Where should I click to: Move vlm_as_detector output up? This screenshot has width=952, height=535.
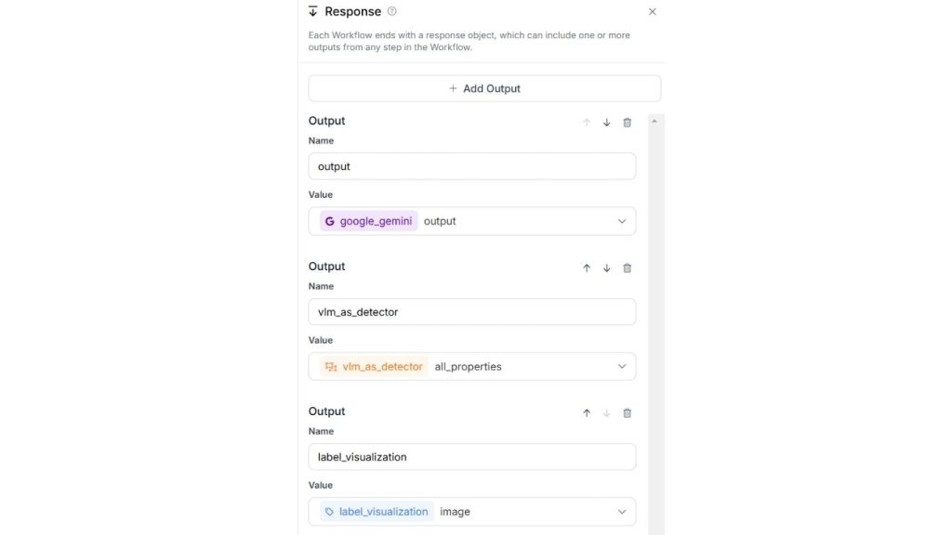(x=587, y=267)
